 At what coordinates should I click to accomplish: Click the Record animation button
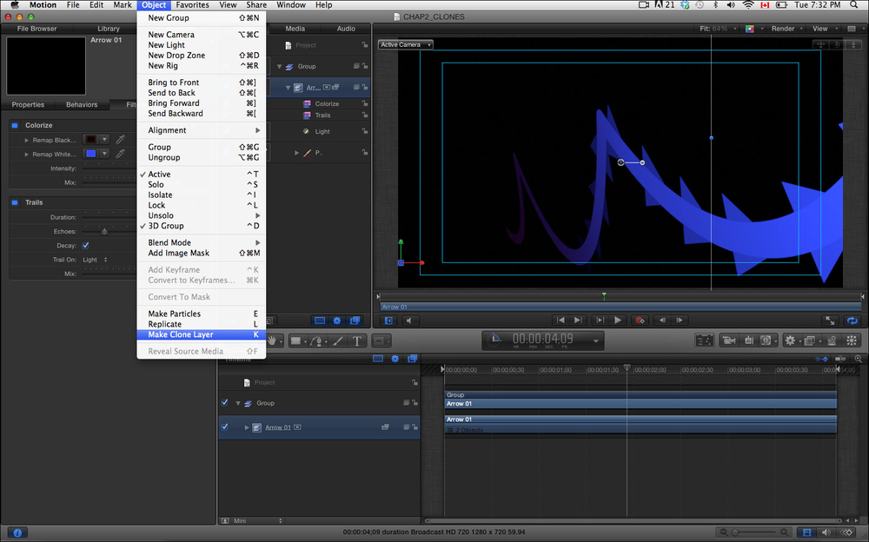[x=640, y=321]
